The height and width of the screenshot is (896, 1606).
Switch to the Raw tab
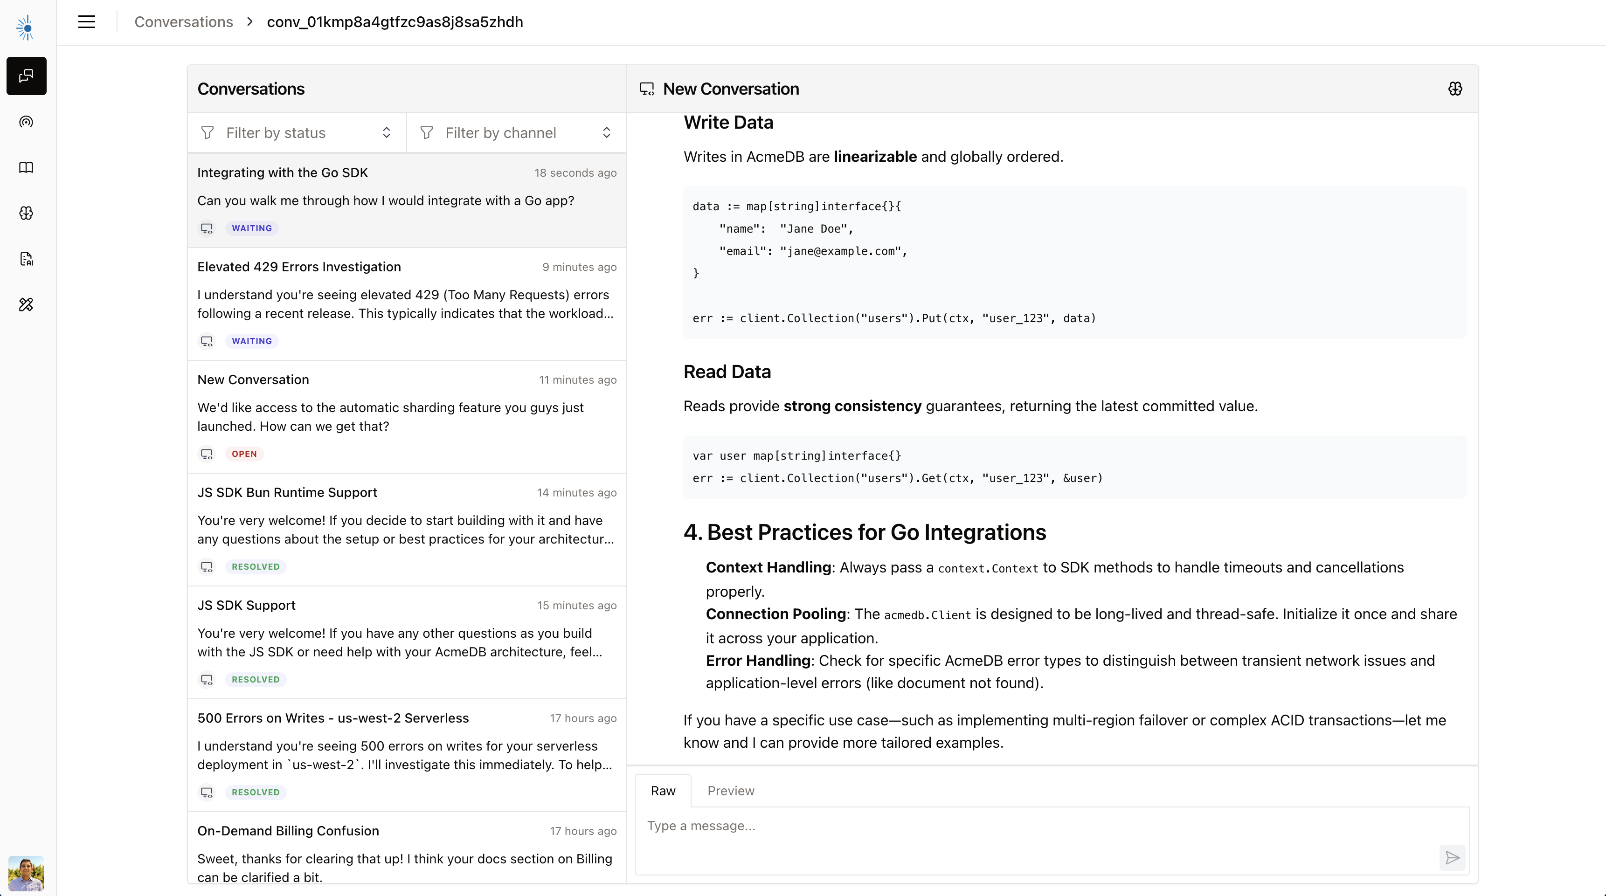[x=663, y=790]
